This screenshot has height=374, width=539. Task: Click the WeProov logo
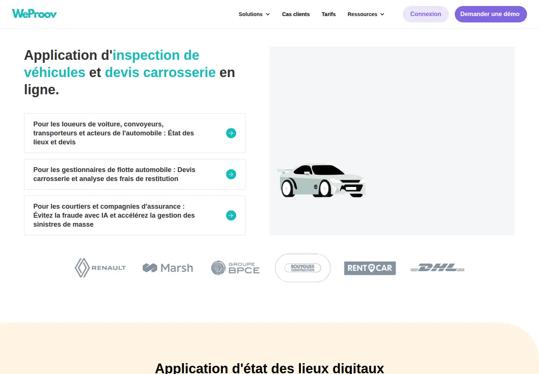[34, 14]
